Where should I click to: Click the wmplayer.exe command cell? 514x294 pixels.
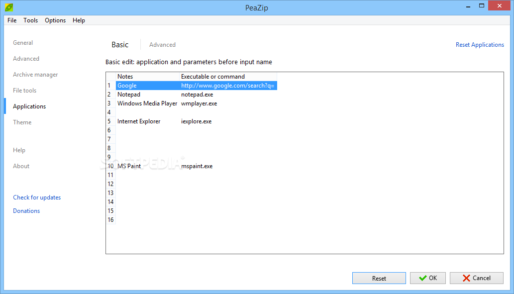click(228, 103)
